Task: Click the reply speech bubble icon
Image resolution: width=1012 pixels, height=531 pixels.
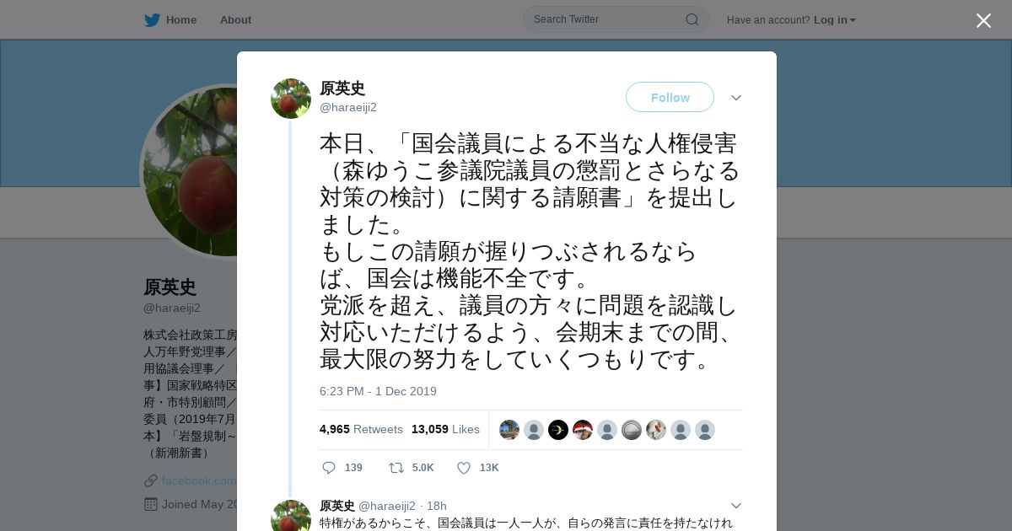Action: pos(329,468)
